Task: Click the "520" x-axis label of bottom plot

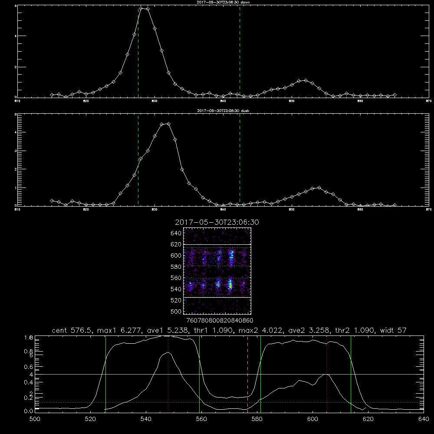Action: click(90, 419)
